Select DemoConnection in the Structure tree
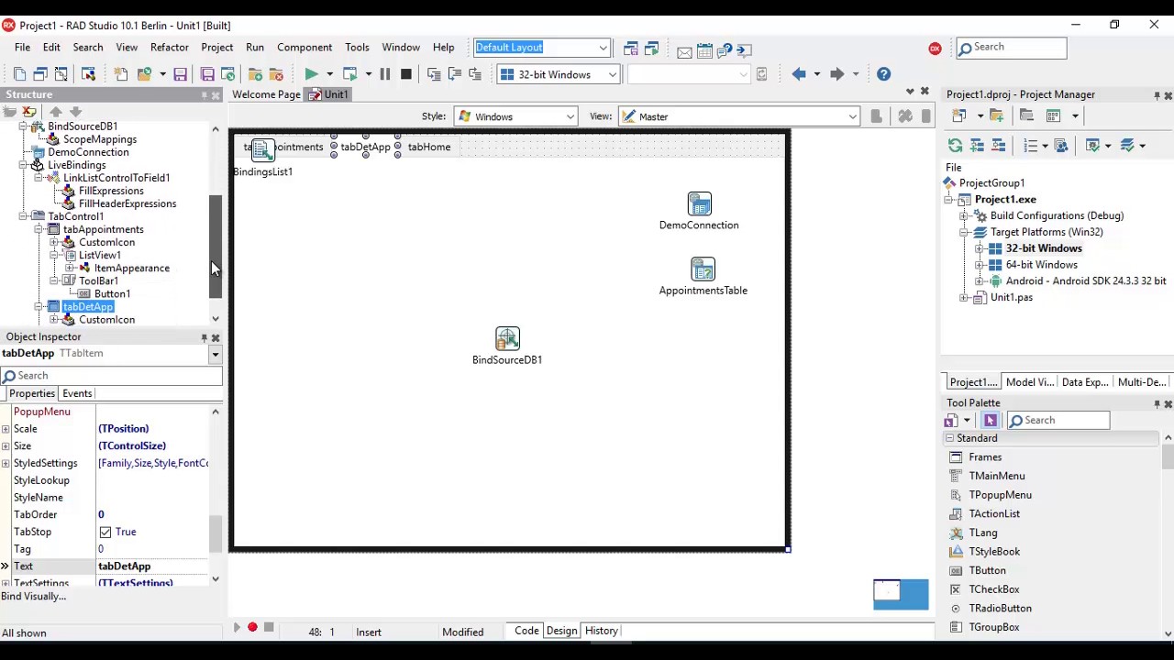Image resolution: width=1174 pixels, height=660 pixels. pos(88,152)
